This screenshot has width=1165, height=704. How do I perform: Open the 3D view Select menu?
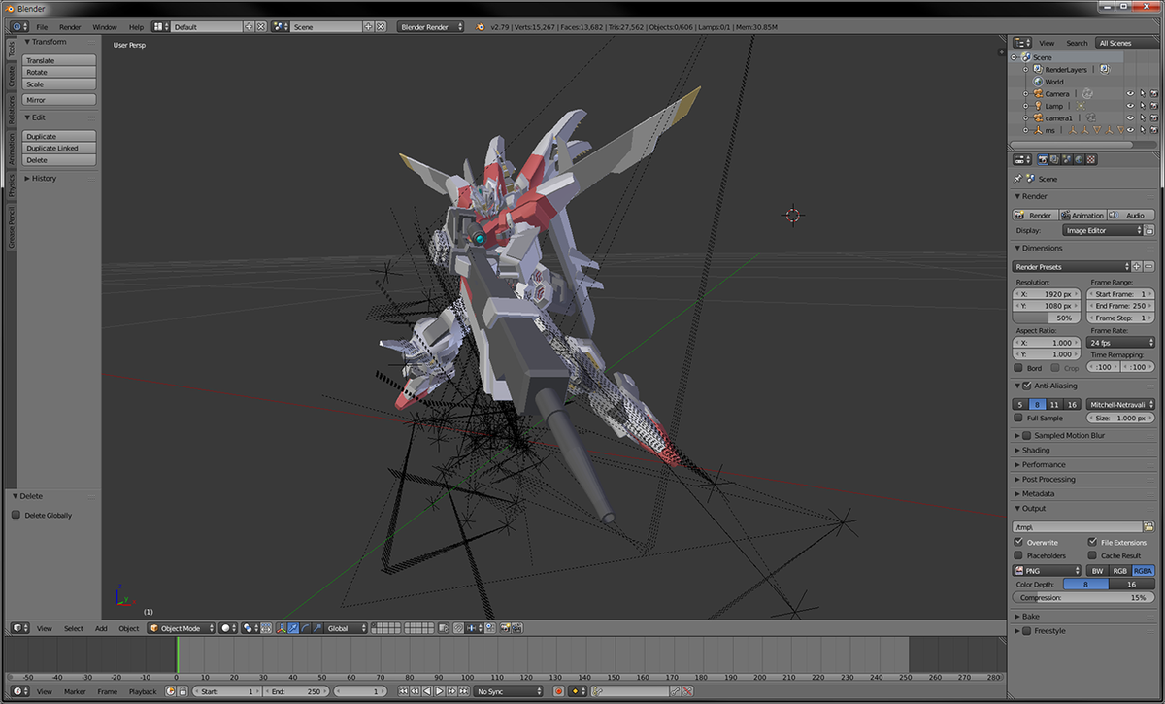coord(74,628)
